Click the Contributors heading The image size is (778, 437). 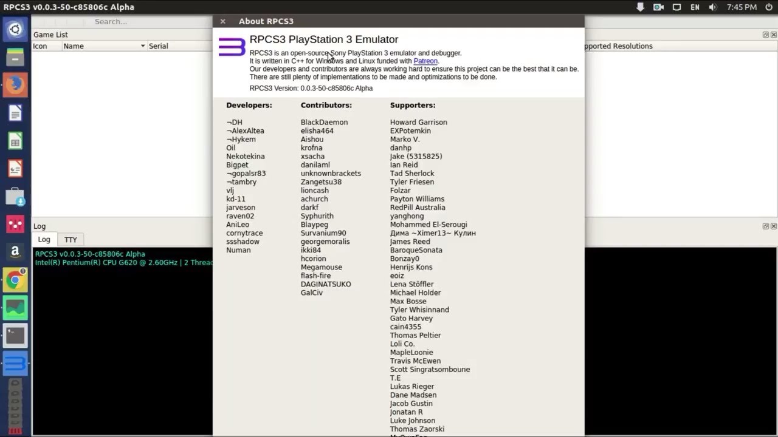(x=326, y=106)
